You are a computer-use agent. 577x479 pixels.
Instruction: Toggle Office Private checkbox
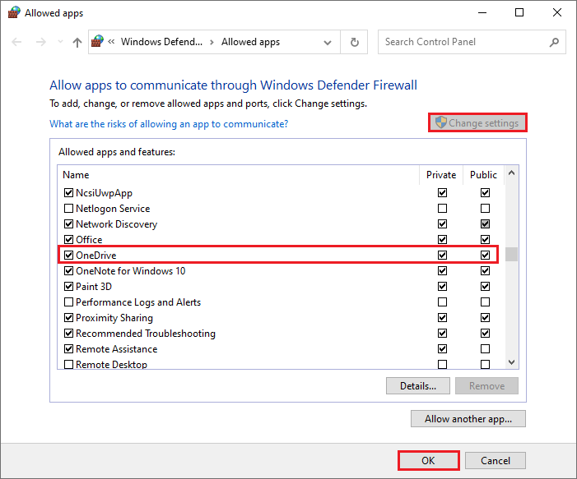(442, 240)
